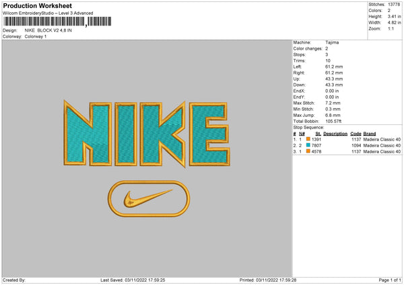The width and height of the screenshot is (404, 285).
Task: Click the design name NIKE BLOCK V2
Action: pos(56,31)
